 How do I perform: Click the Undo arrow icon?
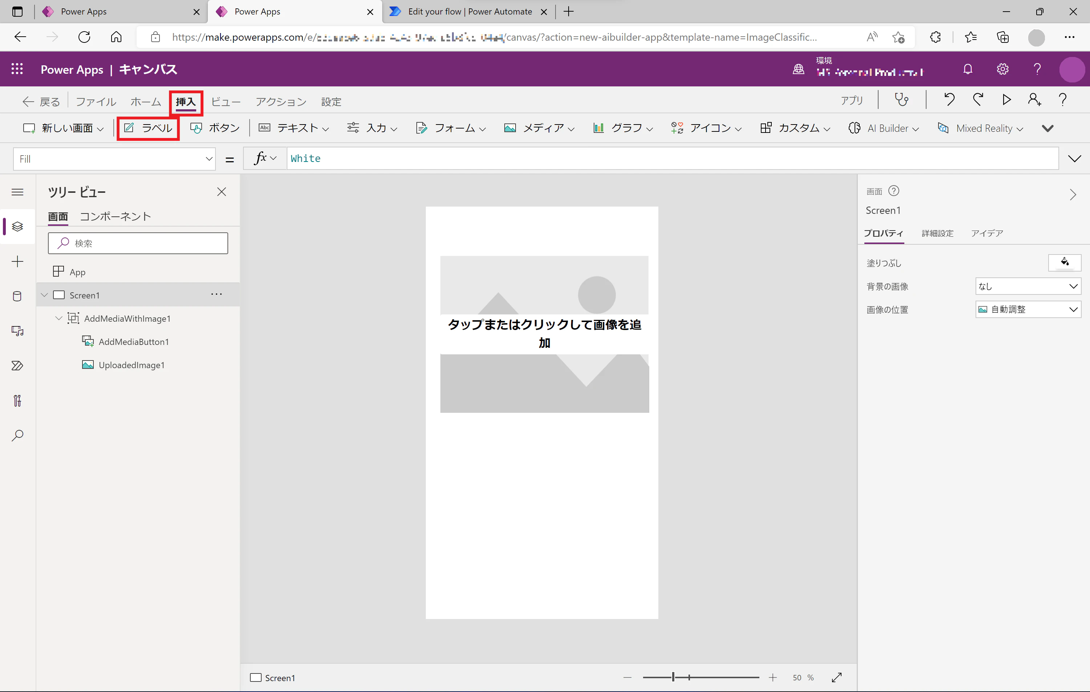tap(949, 100)
